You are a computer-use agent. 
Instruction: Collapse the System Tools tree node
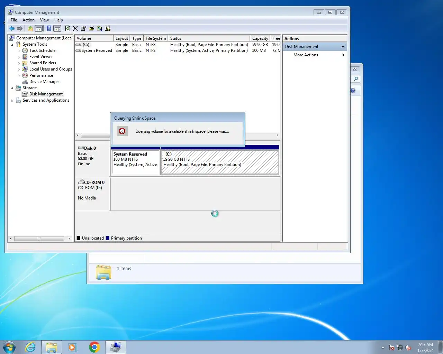12,45
